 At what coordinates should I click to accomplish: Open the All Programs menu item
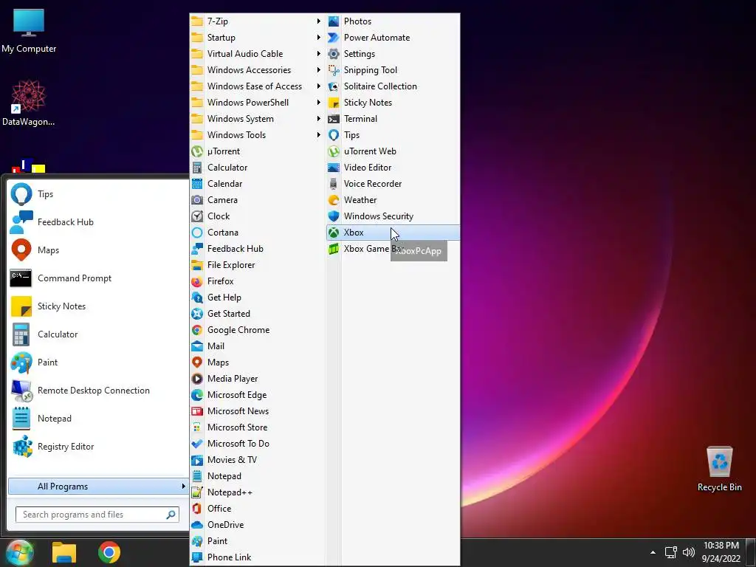coord(98,487)
